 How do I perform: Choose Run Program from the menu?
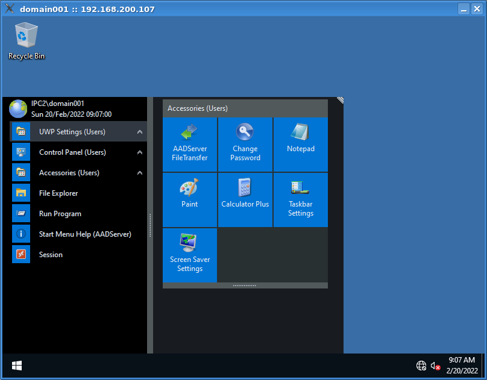pyautogui.click(x=60, y=214)
